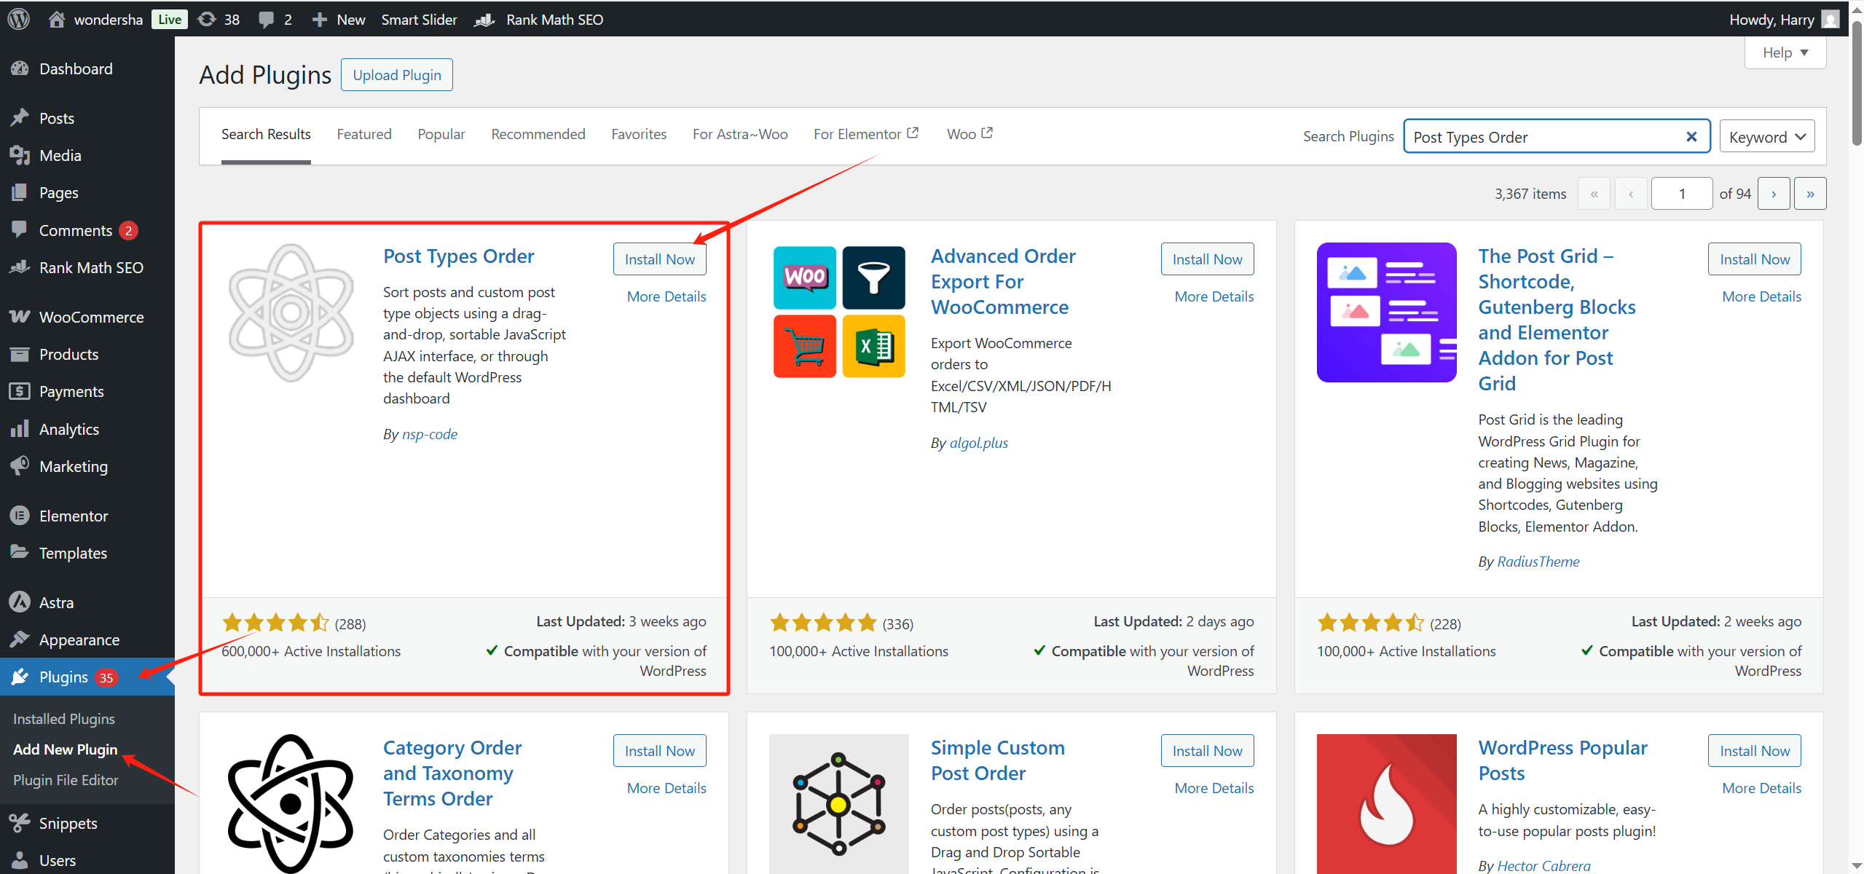Click the Appearance paintbrush sidebar icon
This screenshot has width=1864, height=874.
pos(20,639)
